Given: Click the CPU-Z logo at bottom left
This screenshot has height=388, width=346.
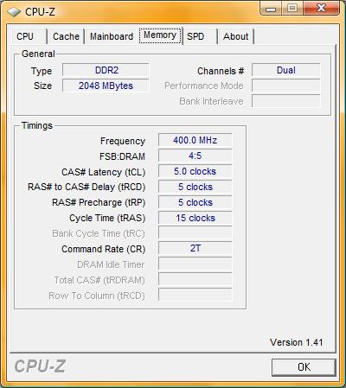Looking at the screenshot, I should pos(40,366).
